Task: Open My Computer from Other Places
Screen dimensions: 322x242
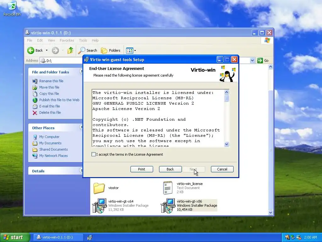Action: click(49, 137)
